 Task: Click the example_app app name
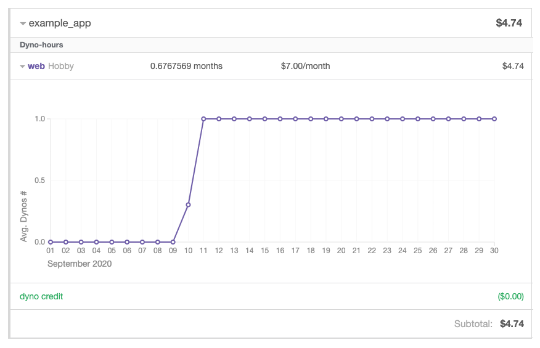(x=60, y=23)
